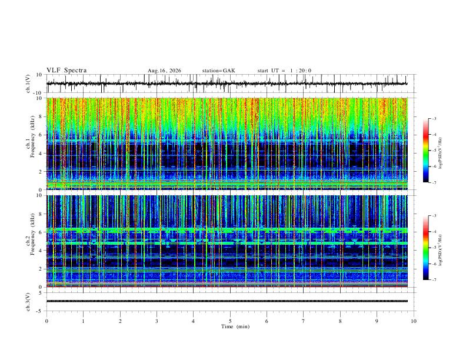
Task: Click the ch.1 spectrogram color scale bar
Action: coord(425,151)
